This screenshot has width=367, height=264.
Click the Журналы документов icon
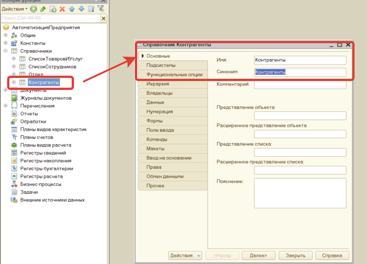(x=14, y=98)
